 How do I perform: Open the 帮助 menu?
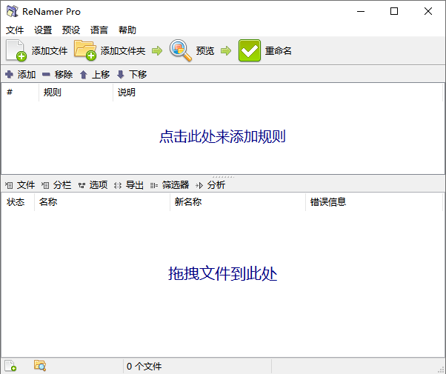[127, 30]
